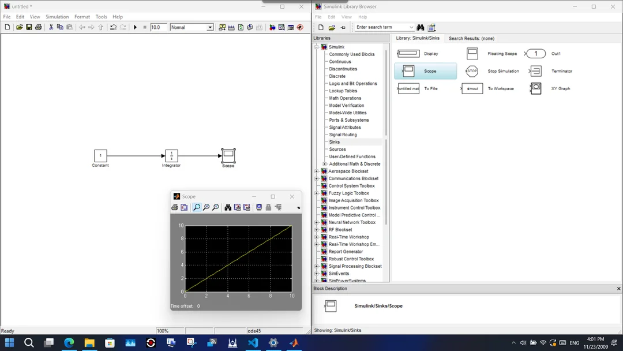Image resolution: width=623 pixels, height=351 pixels.
Task: Copy the selected block in the model toolbar
Action: (x=60, y=27)
